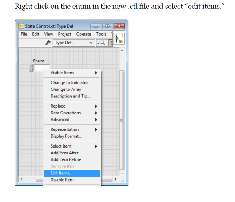Image resolution: width=235 pixels, height=202 pixels.
Task: Open the search magnifier icon in toolbar
Action: 102,43
